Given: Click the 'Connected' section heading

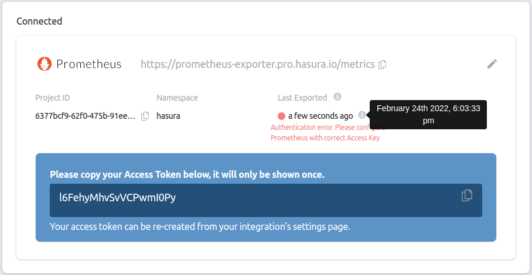Looking at the screenshot, I should point(39,21).
